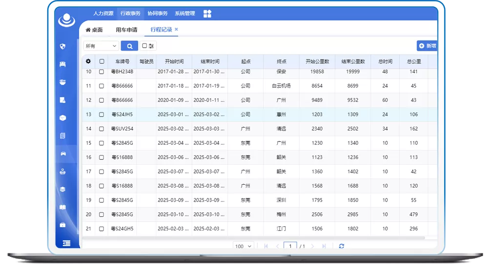Go to last page icon

click(324, 246)
